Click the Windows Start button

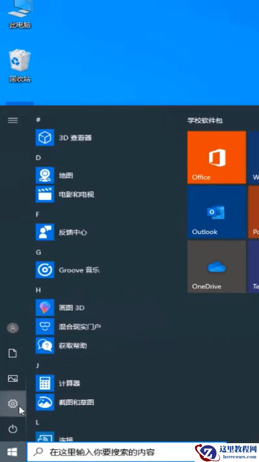[x=13, y=451]
